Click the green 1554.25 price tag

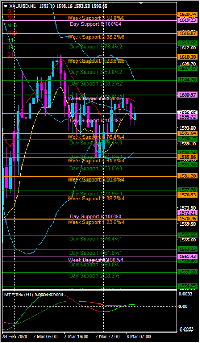(x=188, y=286)
